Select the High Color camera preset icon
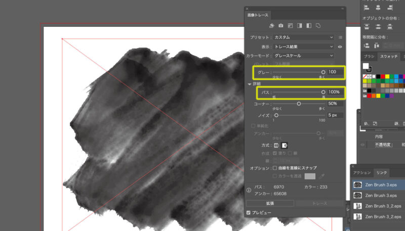The height and width of the screenshot is (231, 405). pyautogui.click(x=280, y=25)
